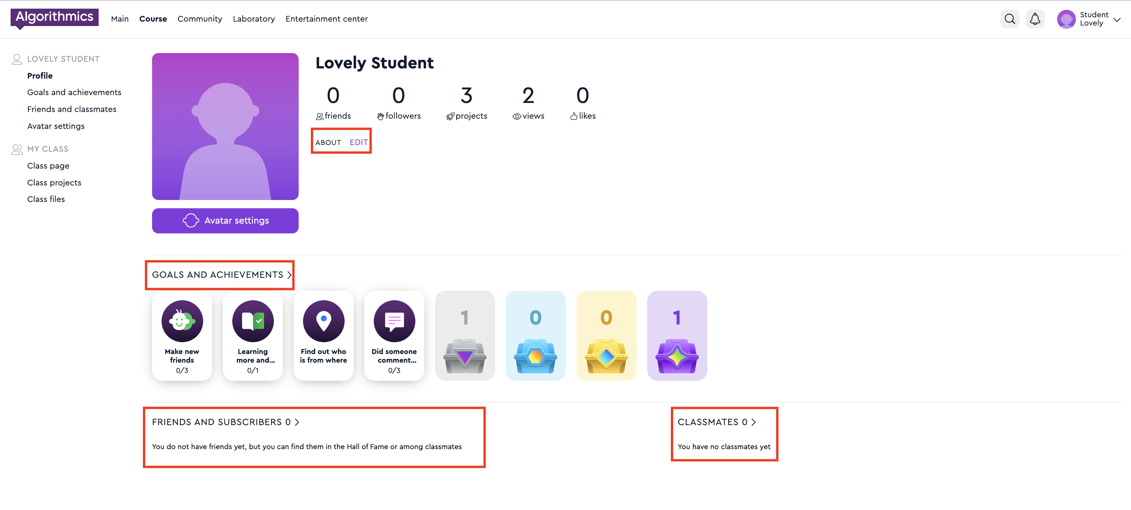Expand Goals and Achievements section chevron
This screenshot has height=510, width=1131.
(289, 275)
